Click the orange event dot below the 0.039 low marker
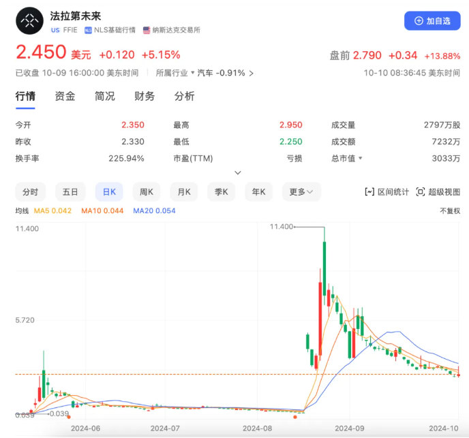The image size is (469, 438). point(69,417)
